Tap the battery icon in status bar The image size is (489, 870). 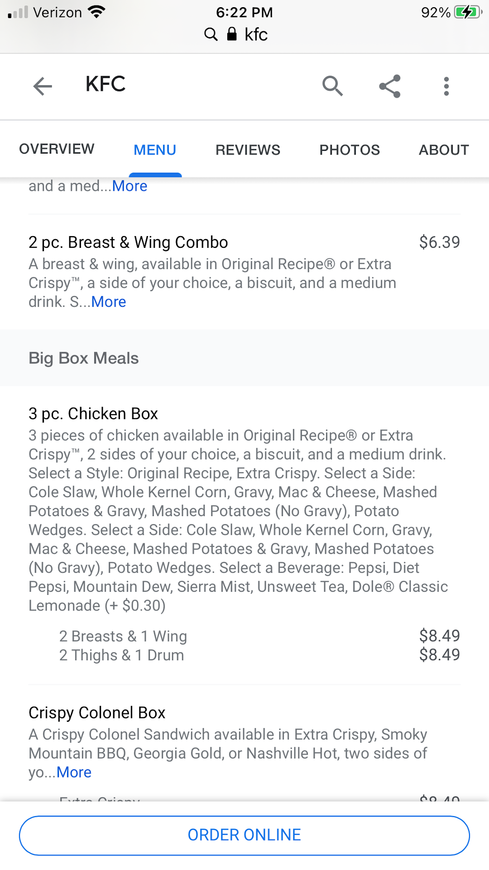click(468, 12)
